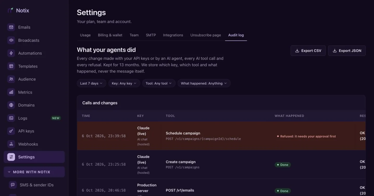This screenshot has width=374, height=196.
Task: Click the Export JSON button
Action: pyautogui.click(x=347, y=51)
